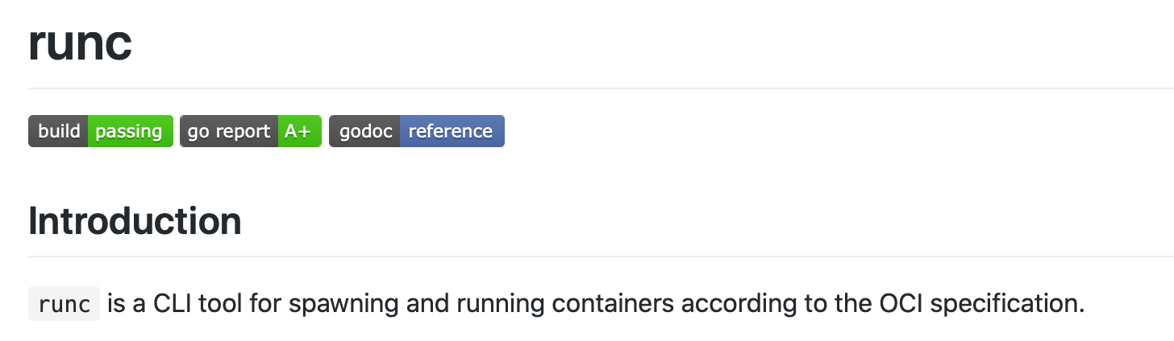Click the blue "reference" badge segment
Image resolution: width=1174 pixels, height=341 pixels.
coord(452,131)
